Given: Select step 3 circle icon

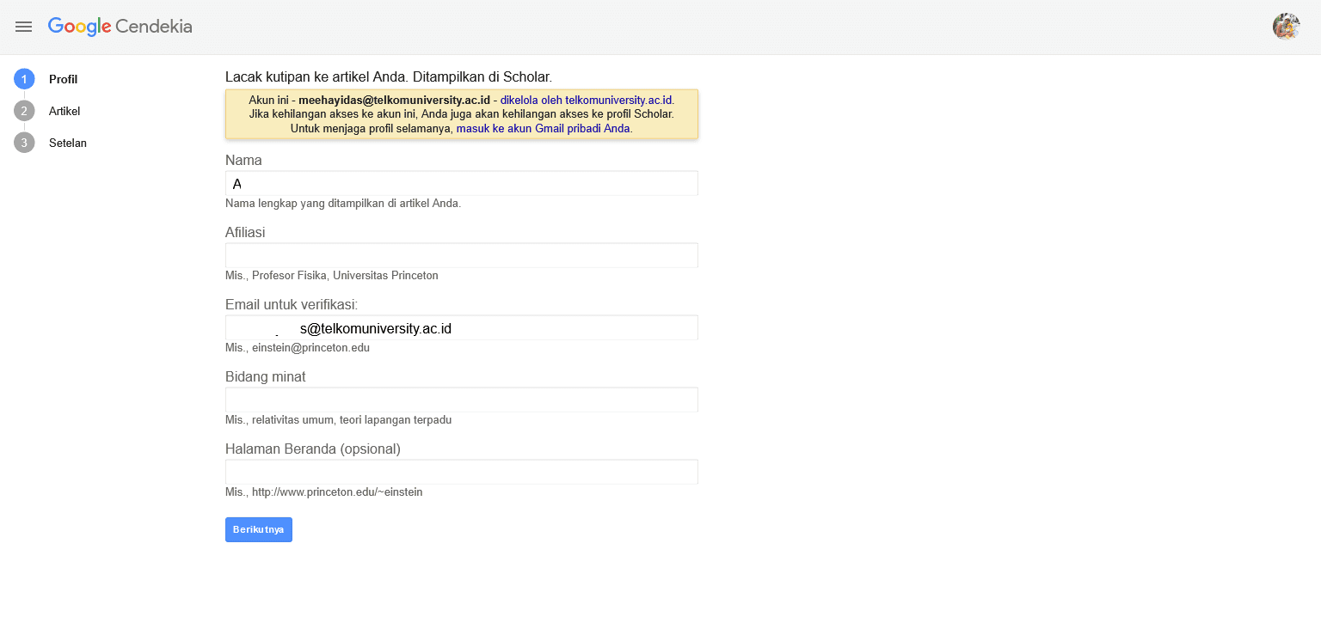Looking at the screenshot, I should click(24, 143).
